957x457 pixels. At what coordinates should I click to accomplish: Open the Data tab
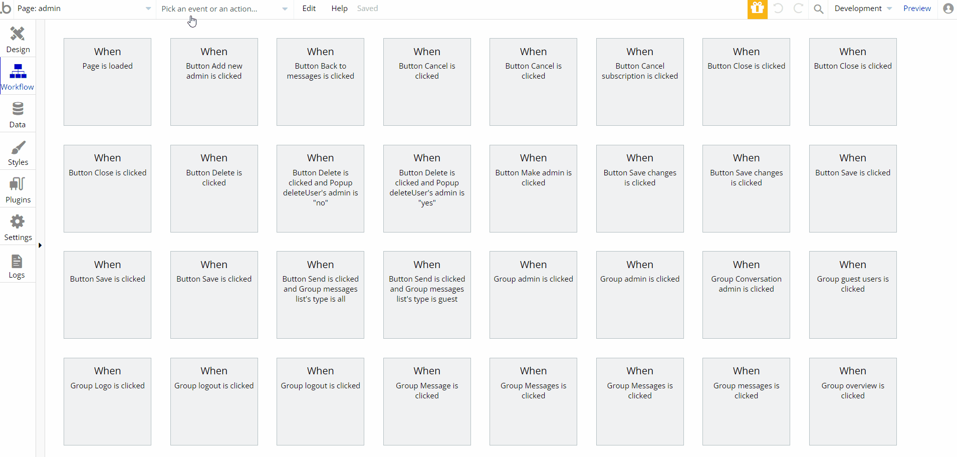click(18, 114)
